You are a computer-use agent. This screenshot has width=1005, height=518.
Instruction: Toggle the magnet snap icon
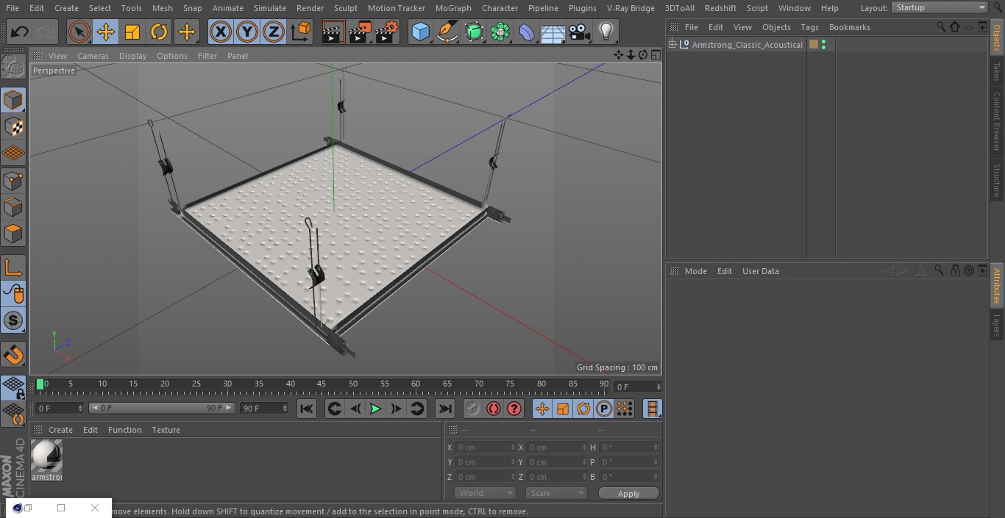(13, 356)
